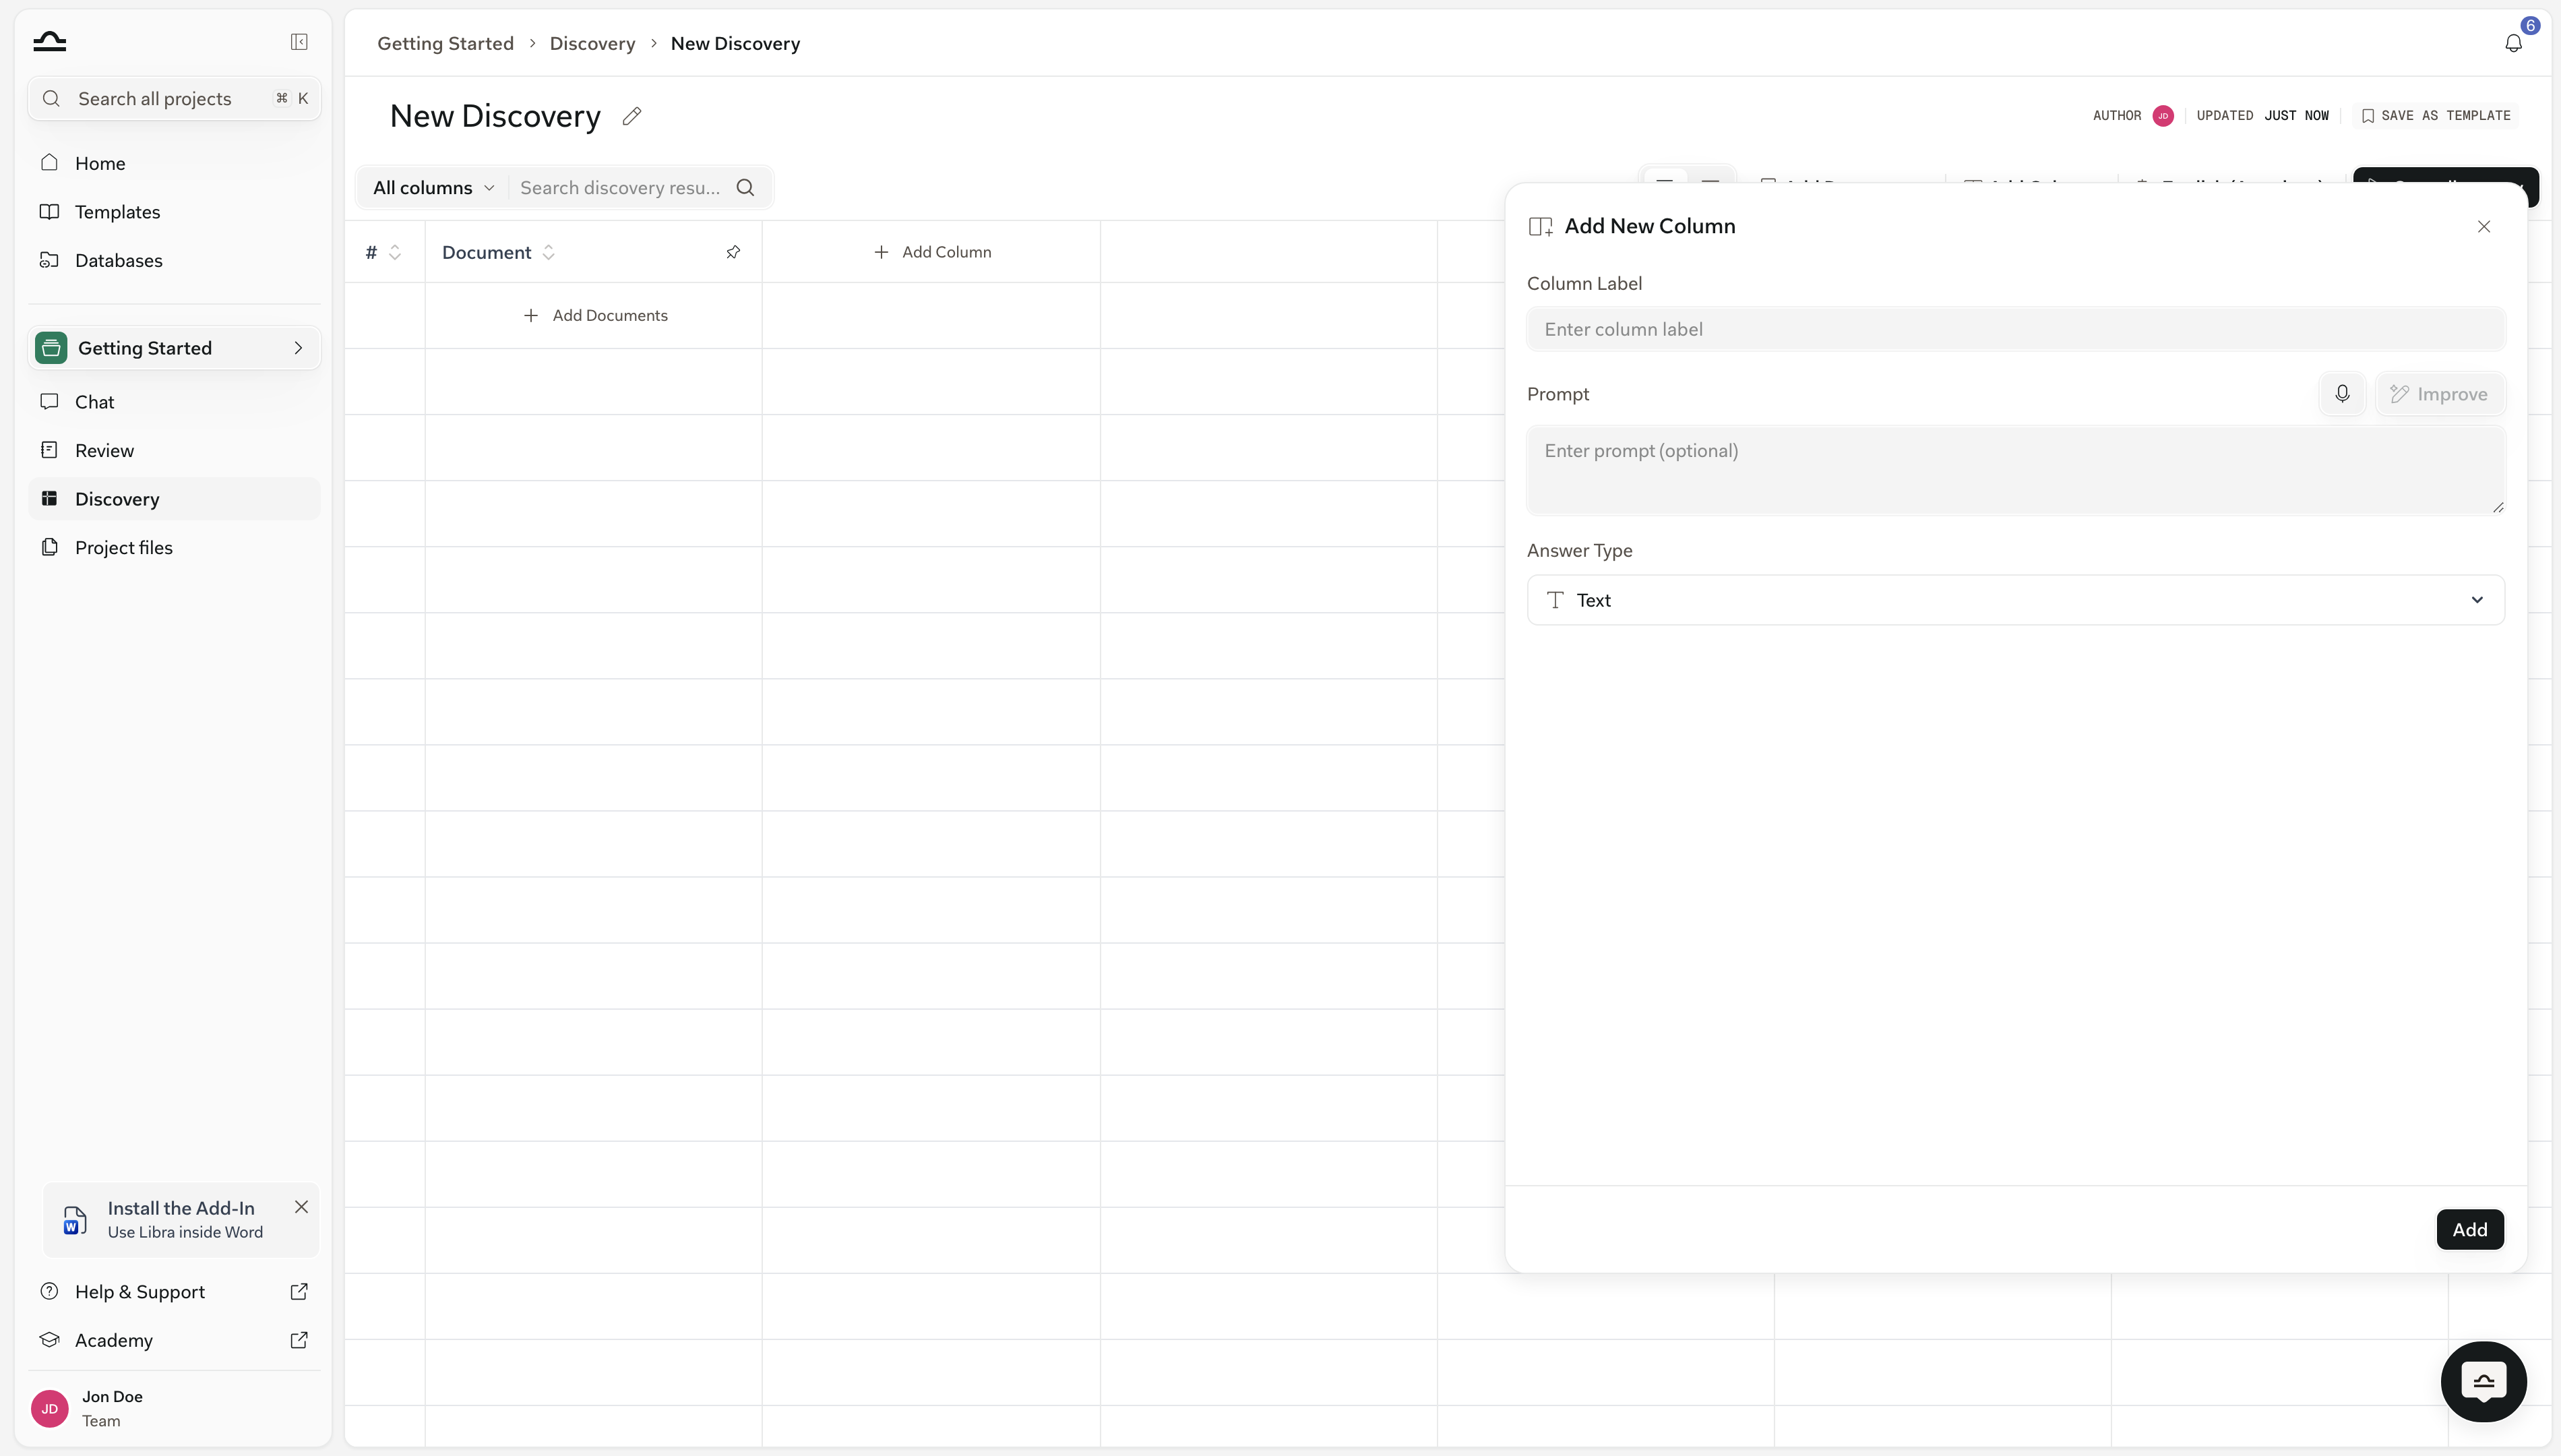Click the Word add-in document icon
Screen dimensions: 2561x1456
(x=74, y=1220)
